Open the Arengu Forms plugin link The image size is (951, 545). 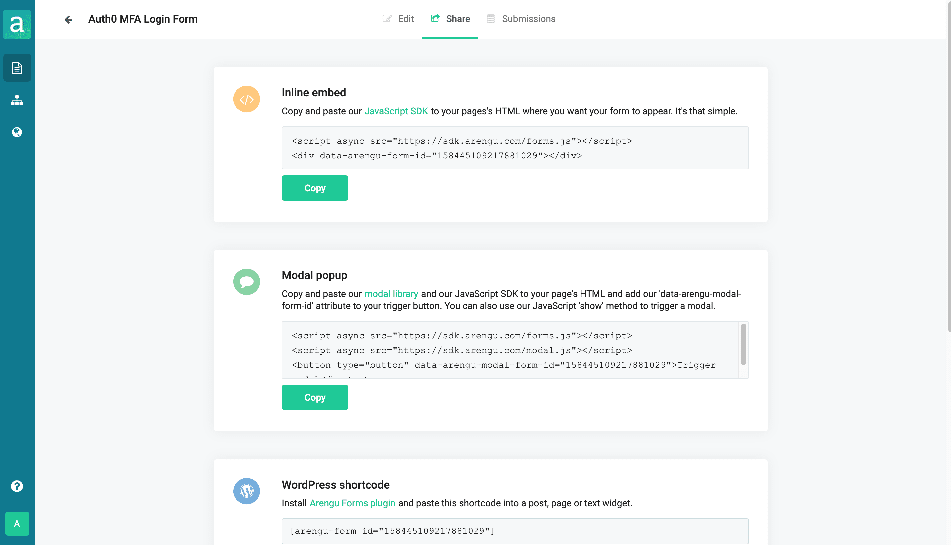352,503
